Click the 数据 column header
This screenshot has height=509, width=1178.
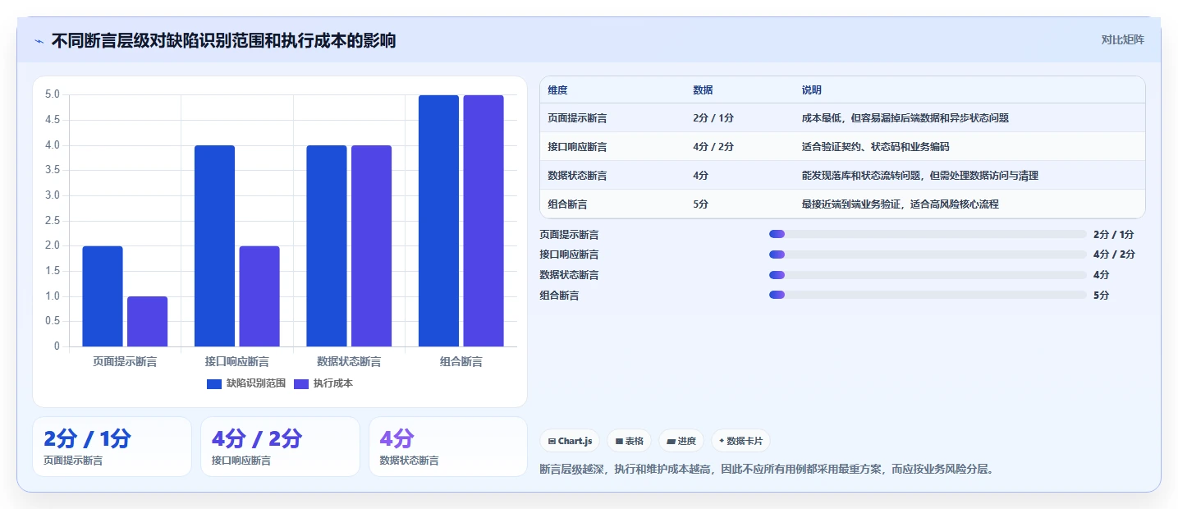pyautogui.click(x=703, y=89)
